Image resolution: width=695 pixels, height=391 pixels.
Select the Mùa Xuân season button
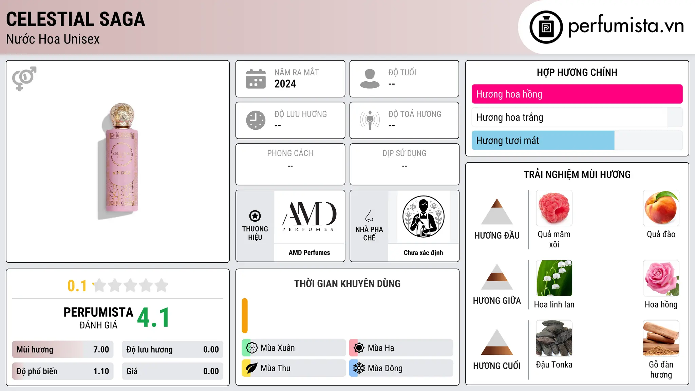point(294,348)
